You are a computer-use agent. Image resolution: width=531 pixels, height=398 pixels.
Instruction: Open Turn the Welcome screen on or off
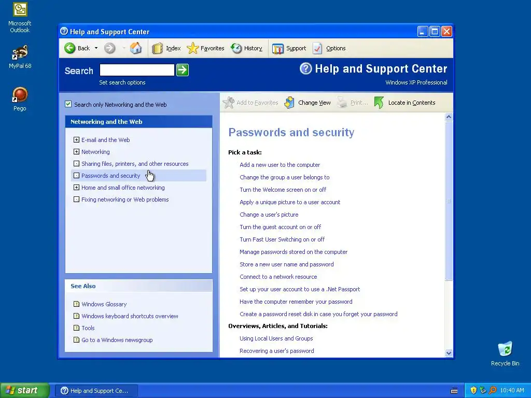pyautogui.click(x=283, y=190)
